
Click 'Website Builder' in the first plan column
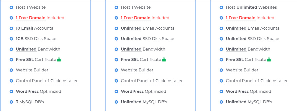(32, 70)
